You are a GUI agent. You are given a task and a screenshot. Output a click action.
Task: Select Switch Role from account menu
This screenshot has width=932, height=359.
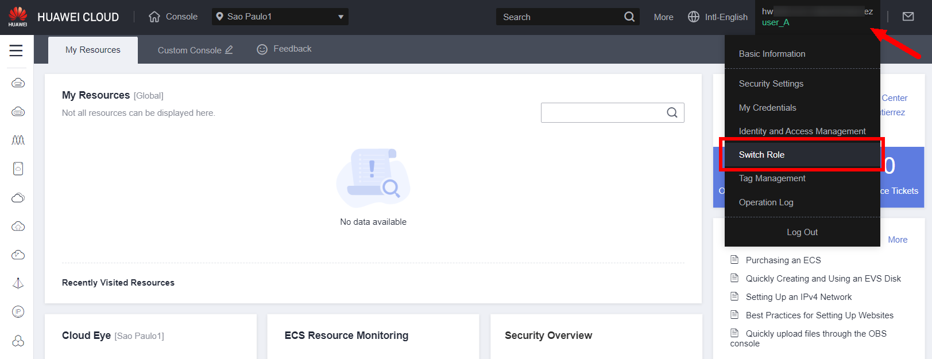[761, 155]
